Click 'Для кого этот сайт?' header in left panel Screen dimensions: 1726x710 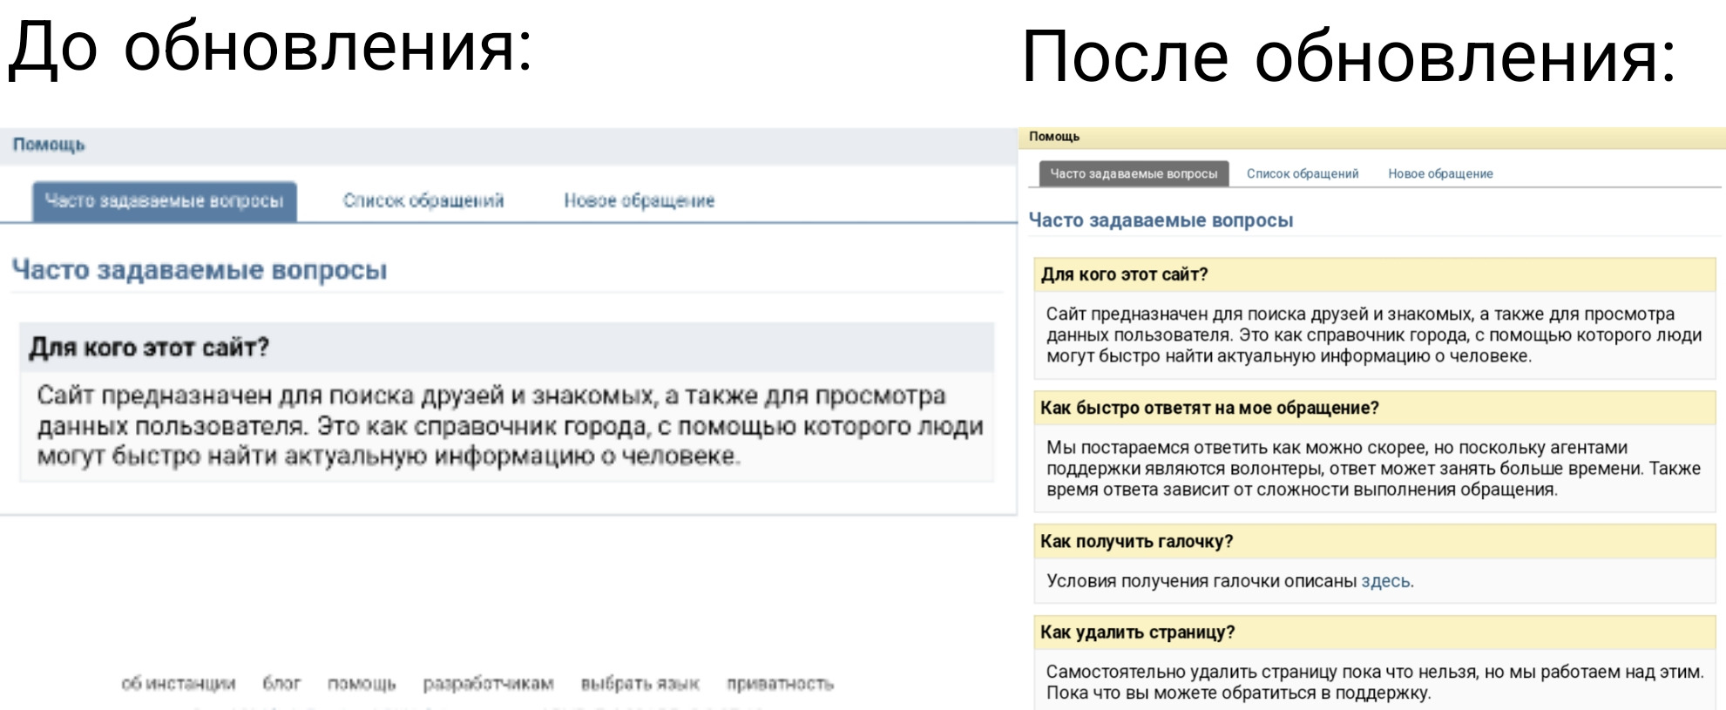[149, 348]
